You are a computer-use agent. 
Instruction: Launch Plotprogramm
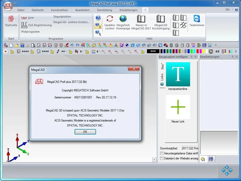[30, 32]
